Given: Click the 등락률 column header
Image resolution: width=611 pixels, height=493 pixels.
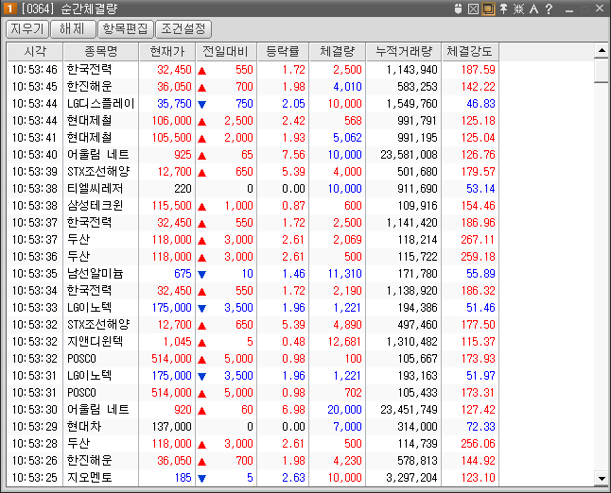Looking at the screenshot, I should click(x=283, y=52).
